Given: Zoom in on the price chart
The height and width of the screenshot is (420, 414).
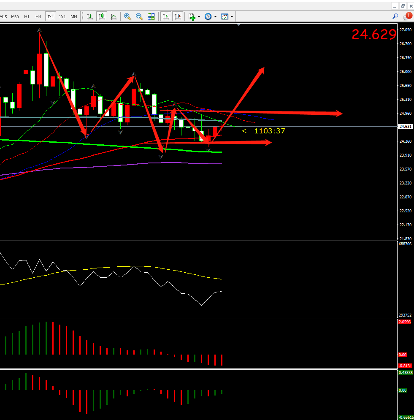Looking at the screenshot, I should coord(127,16).
